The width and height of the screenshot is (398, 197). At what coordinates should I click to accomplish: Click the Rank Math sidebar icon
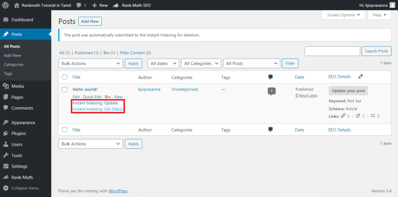click(x=6, y=178)
